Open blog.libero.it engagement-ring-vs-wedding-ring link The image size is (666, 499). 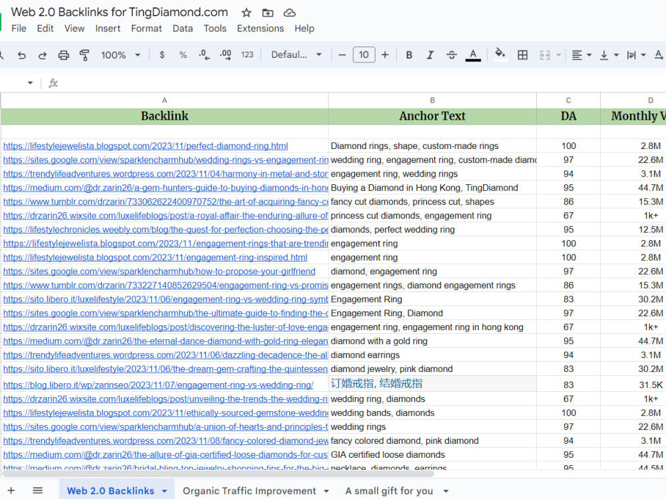[x=158, y=385]
